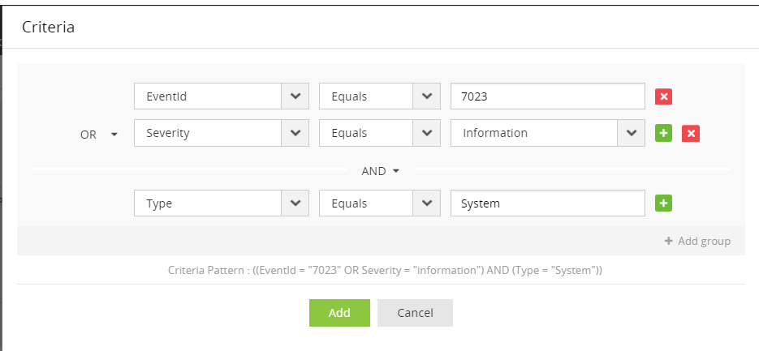Click the Add group link

click(703, 242)
